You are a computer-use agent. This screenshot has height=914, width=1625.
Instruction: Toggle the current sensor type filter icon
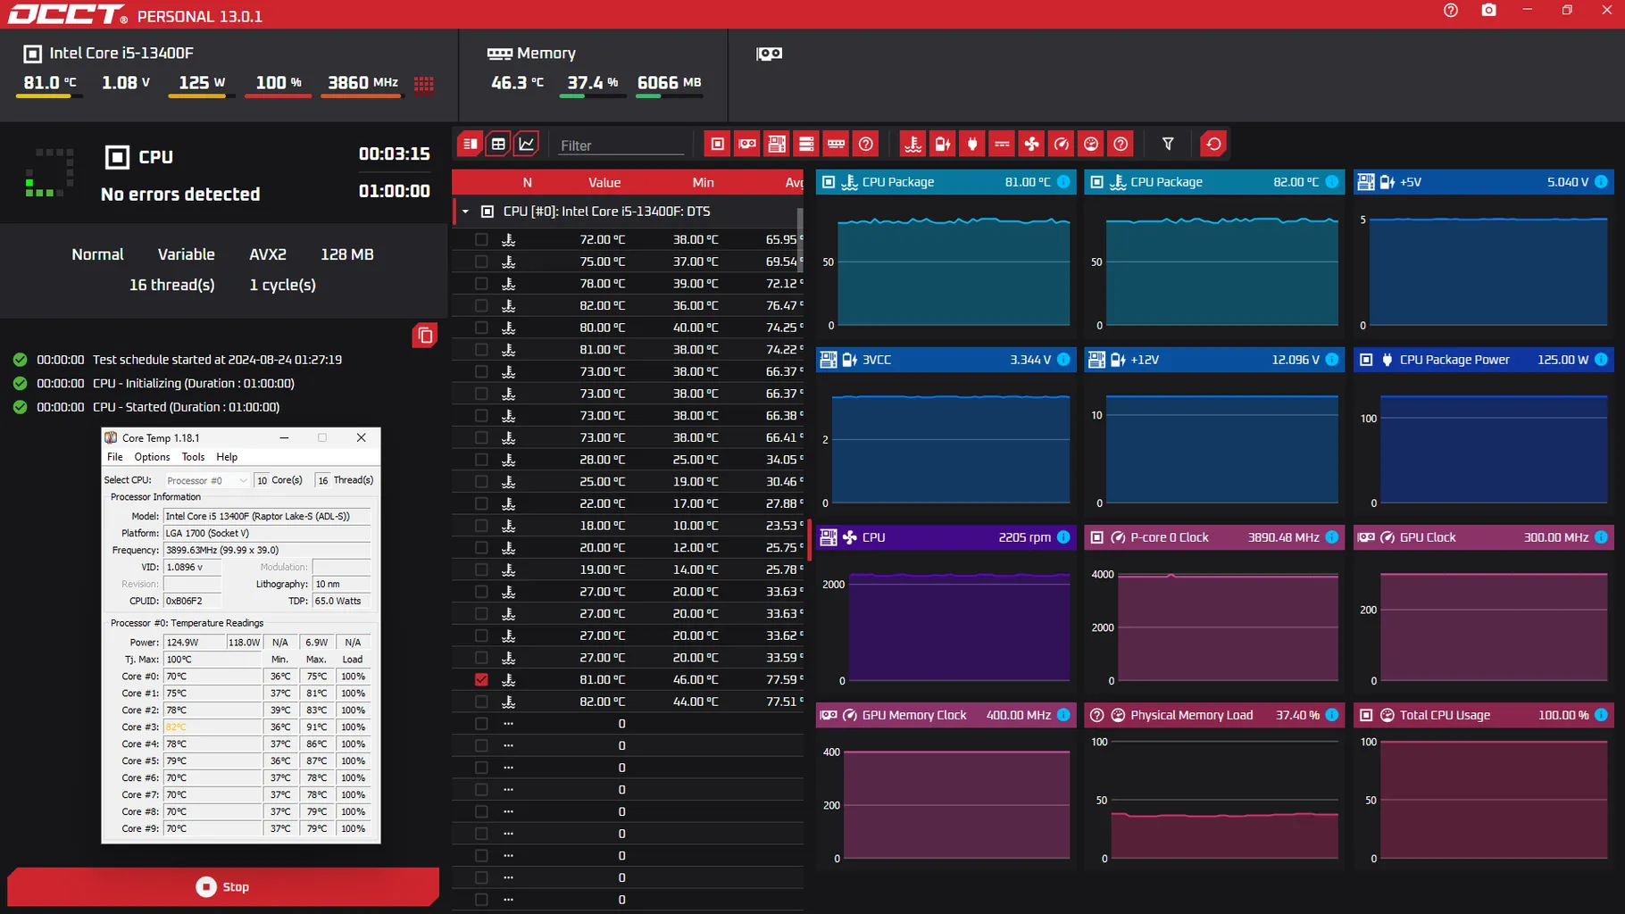pyautogui.click(x=1002, y=144)
